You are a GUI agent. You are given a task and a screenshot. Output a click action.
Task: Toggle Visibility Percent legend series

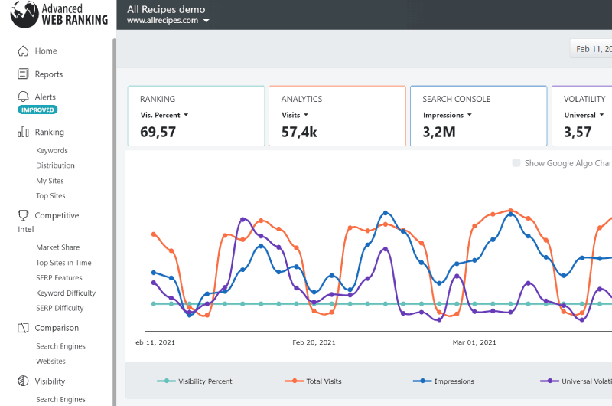[194, 381]
